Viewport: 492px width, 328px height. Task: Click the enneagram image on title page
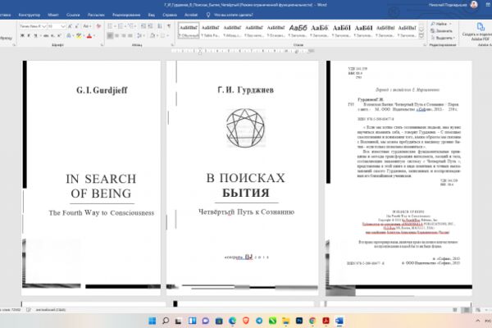click(245, 128)
